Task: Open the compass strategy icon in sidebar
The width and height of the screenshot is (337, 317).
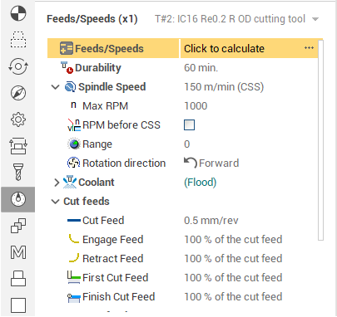Action: tap(18, 93)
